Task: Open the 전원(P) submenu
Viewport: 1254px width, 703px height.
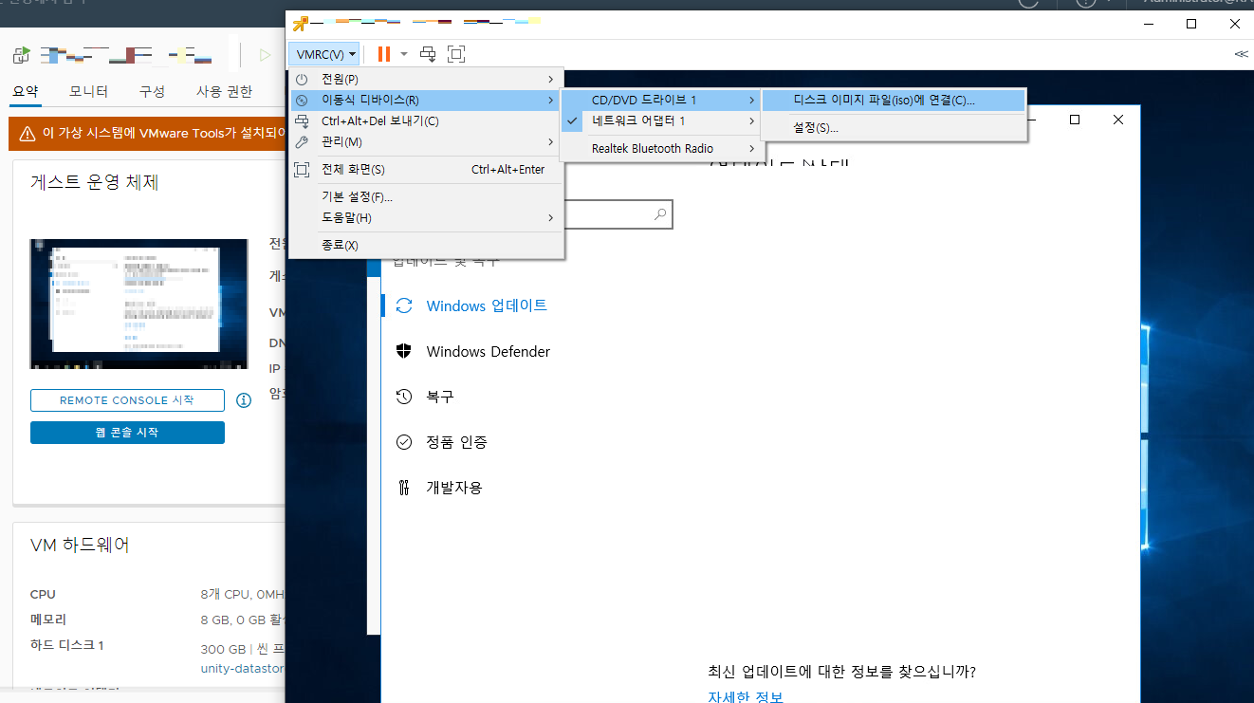Action: 426,79
